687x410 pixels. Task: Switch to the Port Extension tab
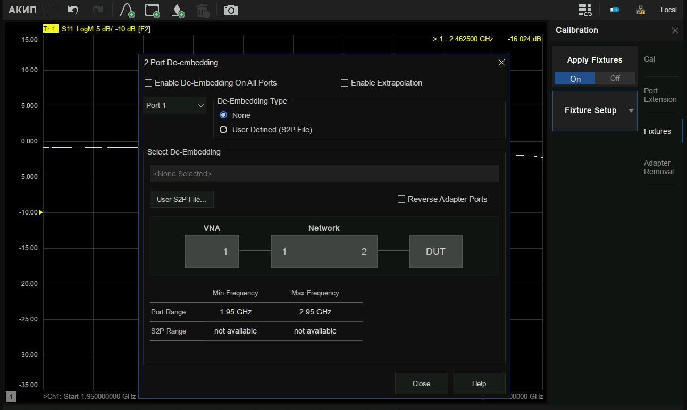coord(660,95)
